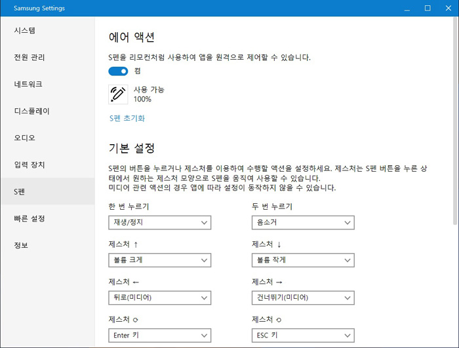
Task: Click the S Pen icon next to 사용 가능
Action: coord(118,94)
